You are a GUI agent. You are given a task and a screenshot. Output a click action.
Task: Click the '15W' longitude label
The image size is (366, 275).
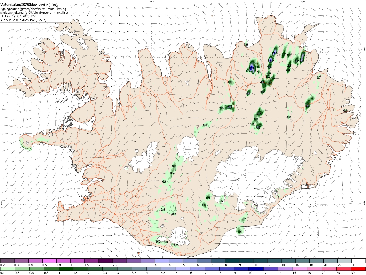pos(303,1)
